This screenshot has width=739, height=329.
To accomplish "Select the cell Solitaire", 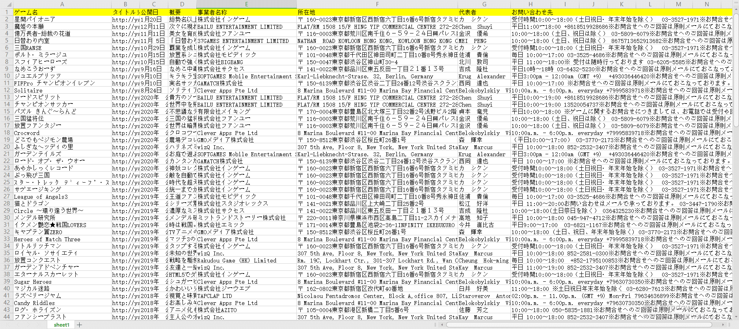I will tap(62, 90).
